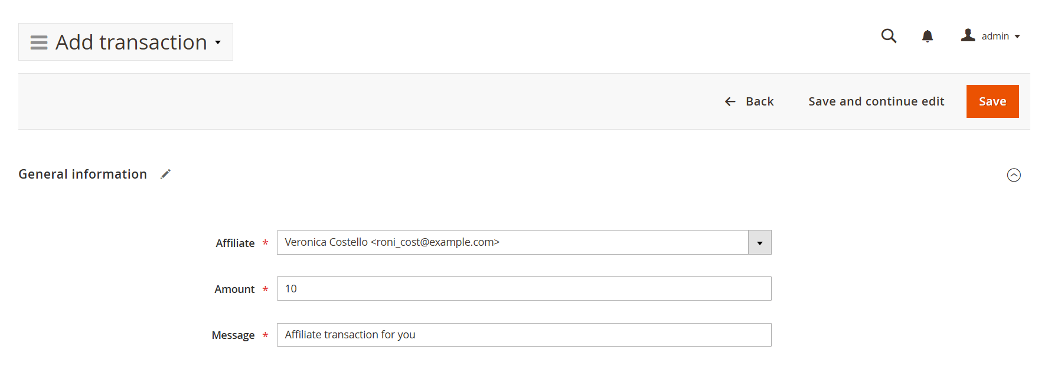Click Save and continue edit

[876, 101]
